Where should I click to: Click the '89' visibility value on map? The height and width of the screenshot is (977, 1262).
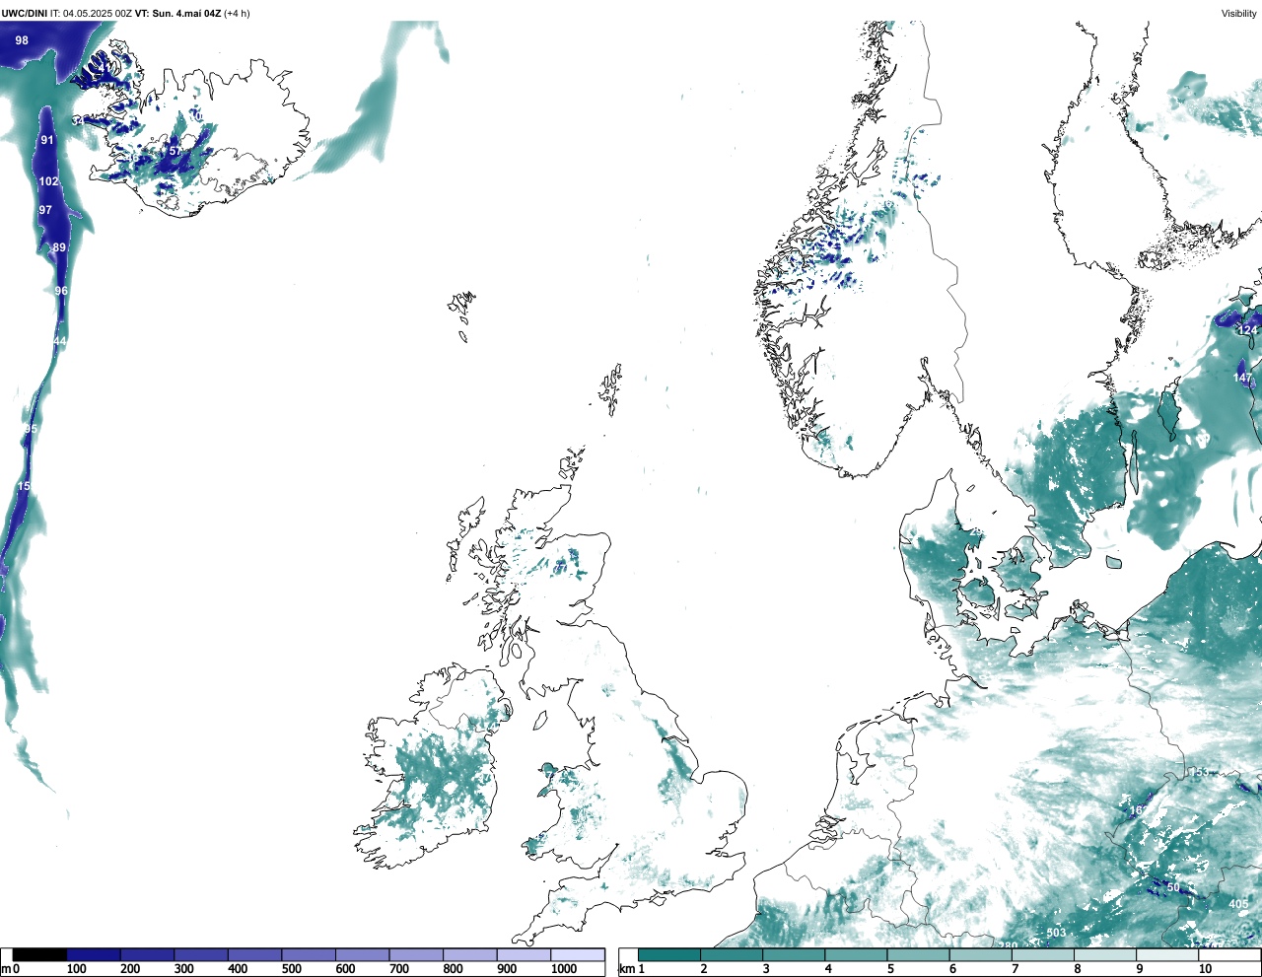(59, 248)
